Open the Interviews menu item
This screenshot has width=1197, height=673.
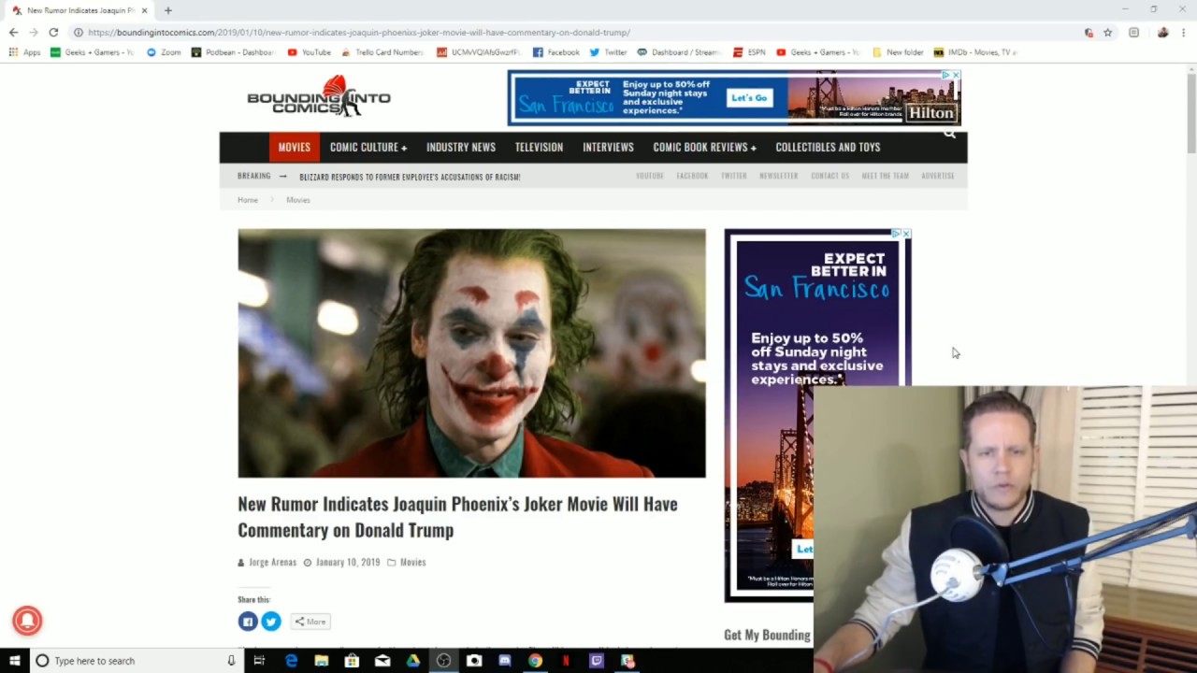tap(608, 147)
